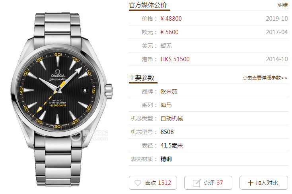
Task: Select the 官方媒体公价 section heading
Action: click(x=148, y=5)
